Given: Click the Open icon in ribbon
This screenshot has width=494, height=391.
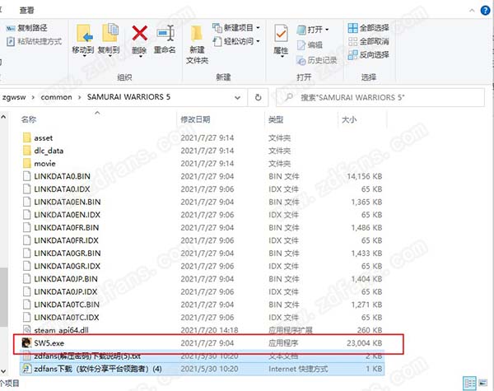Looking at the screenshot, I should [301, 30].
